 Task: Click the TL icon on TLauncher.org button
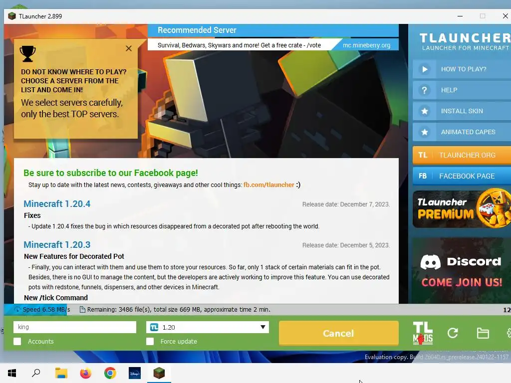click(423, 155)
